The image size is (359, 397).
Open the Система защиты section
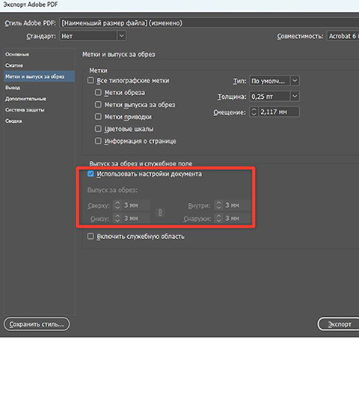pyautogui.click(x=25, y=110)
